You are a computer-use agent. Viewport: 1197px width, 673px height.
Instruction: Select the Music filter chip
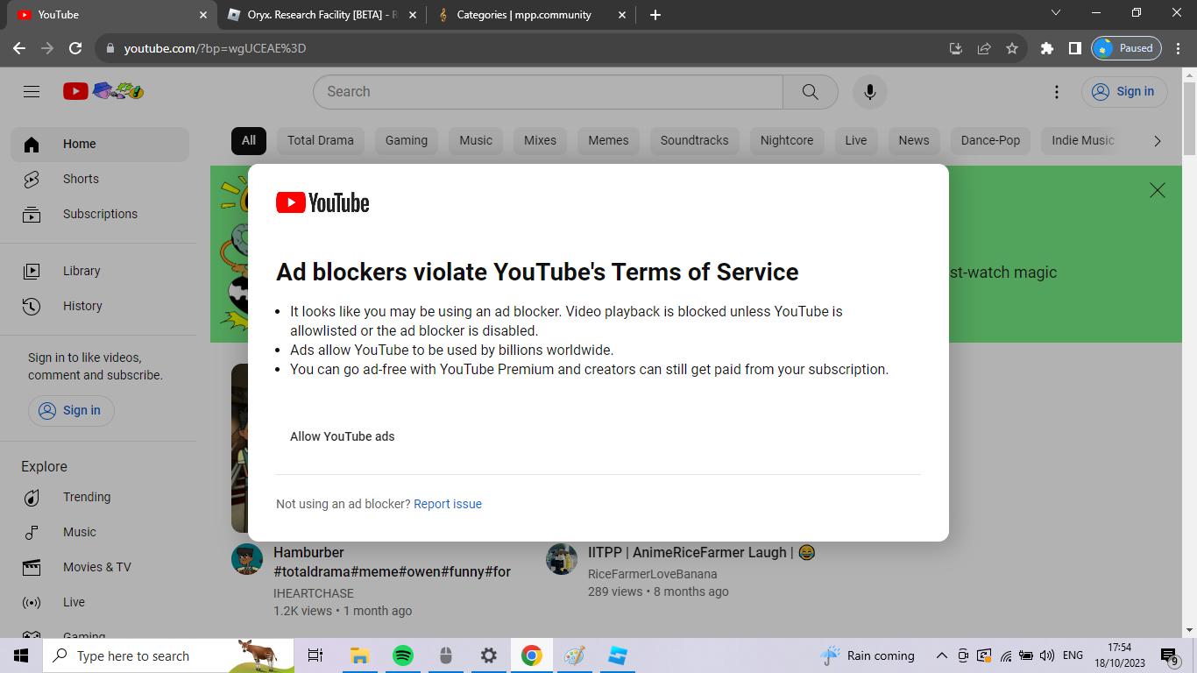click(476, 140)
